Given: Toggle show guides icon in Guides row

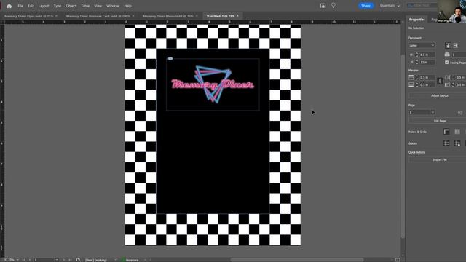Looking at the screenshot, I should [446, 143].
